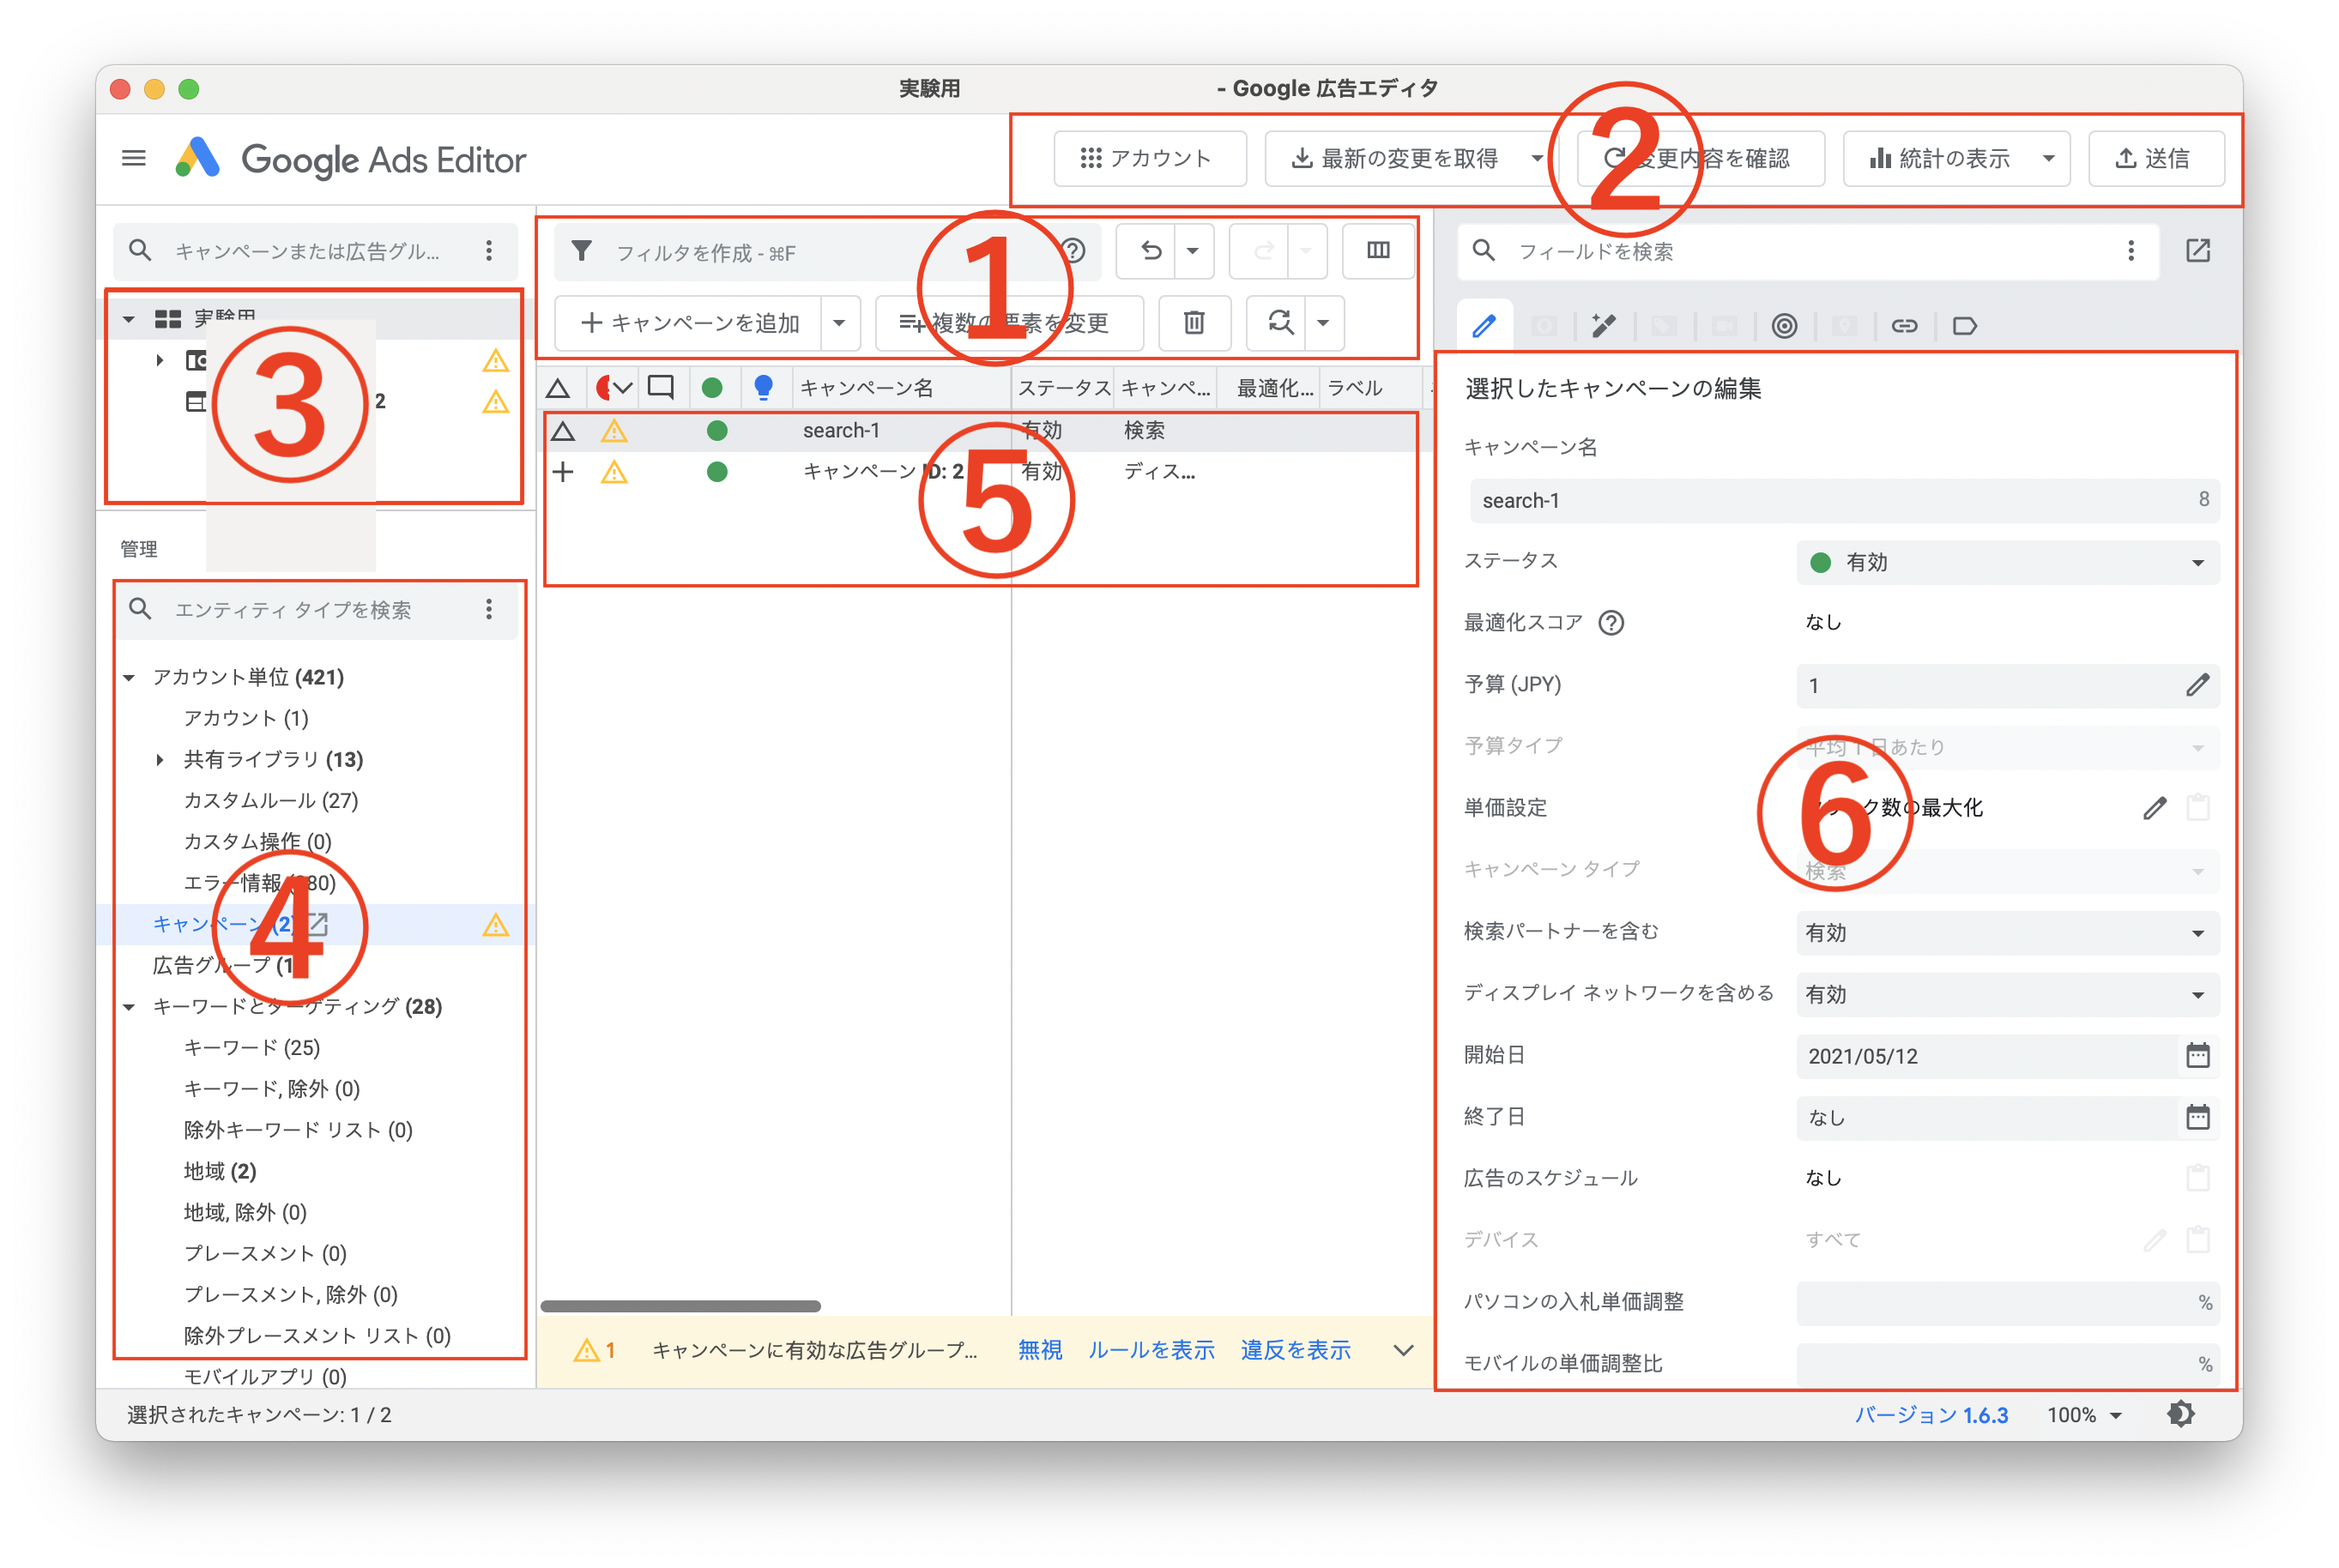Open the 最新の変更を取得 dropdown arrow
2339x1568 pixels.
click(x=1537, y=158)
